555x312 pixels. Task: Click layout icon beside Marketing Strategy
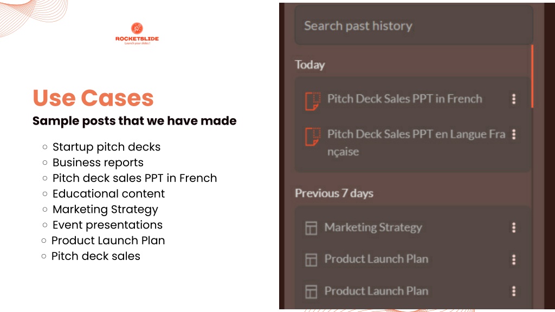[x=311, y=228]
